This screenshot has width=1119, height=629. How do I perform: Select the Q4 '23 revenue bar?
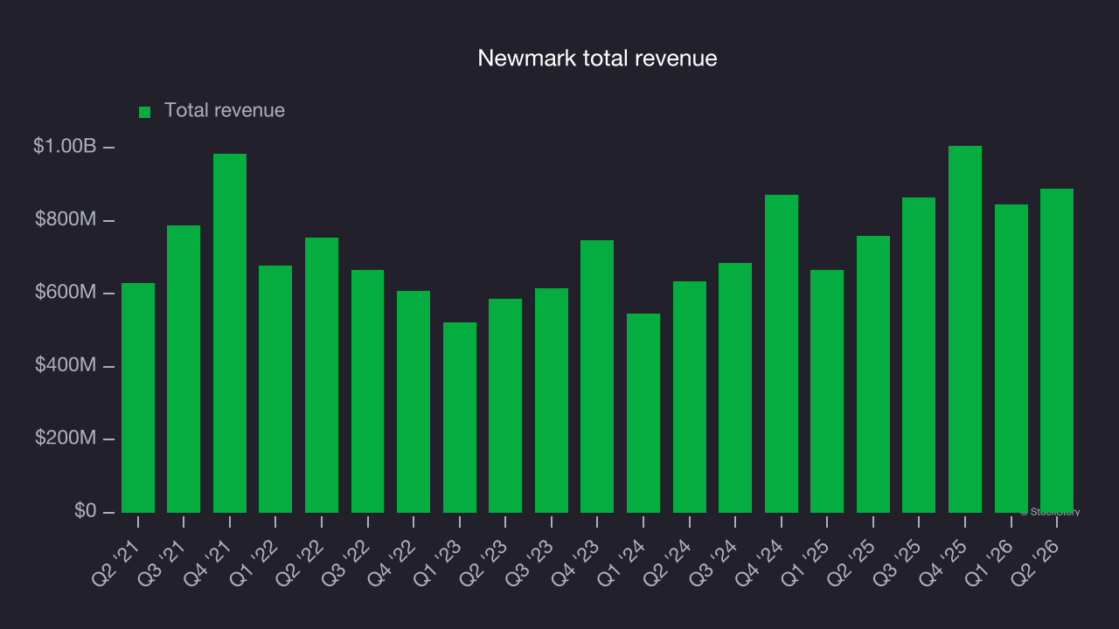pyautogui.click(x=597, y=377)
